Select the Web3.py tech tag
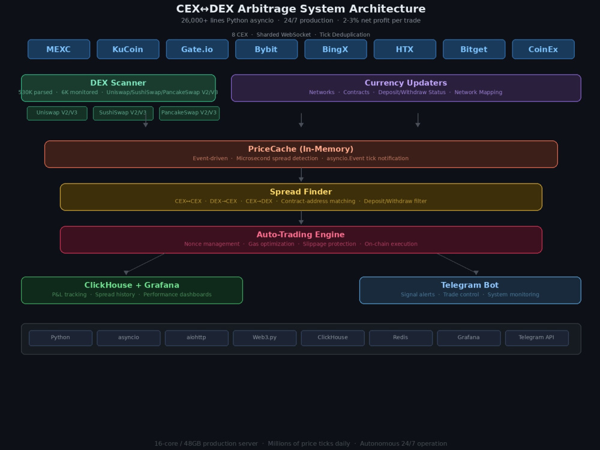The image size is (600, 450). click(x=265, y=338)
